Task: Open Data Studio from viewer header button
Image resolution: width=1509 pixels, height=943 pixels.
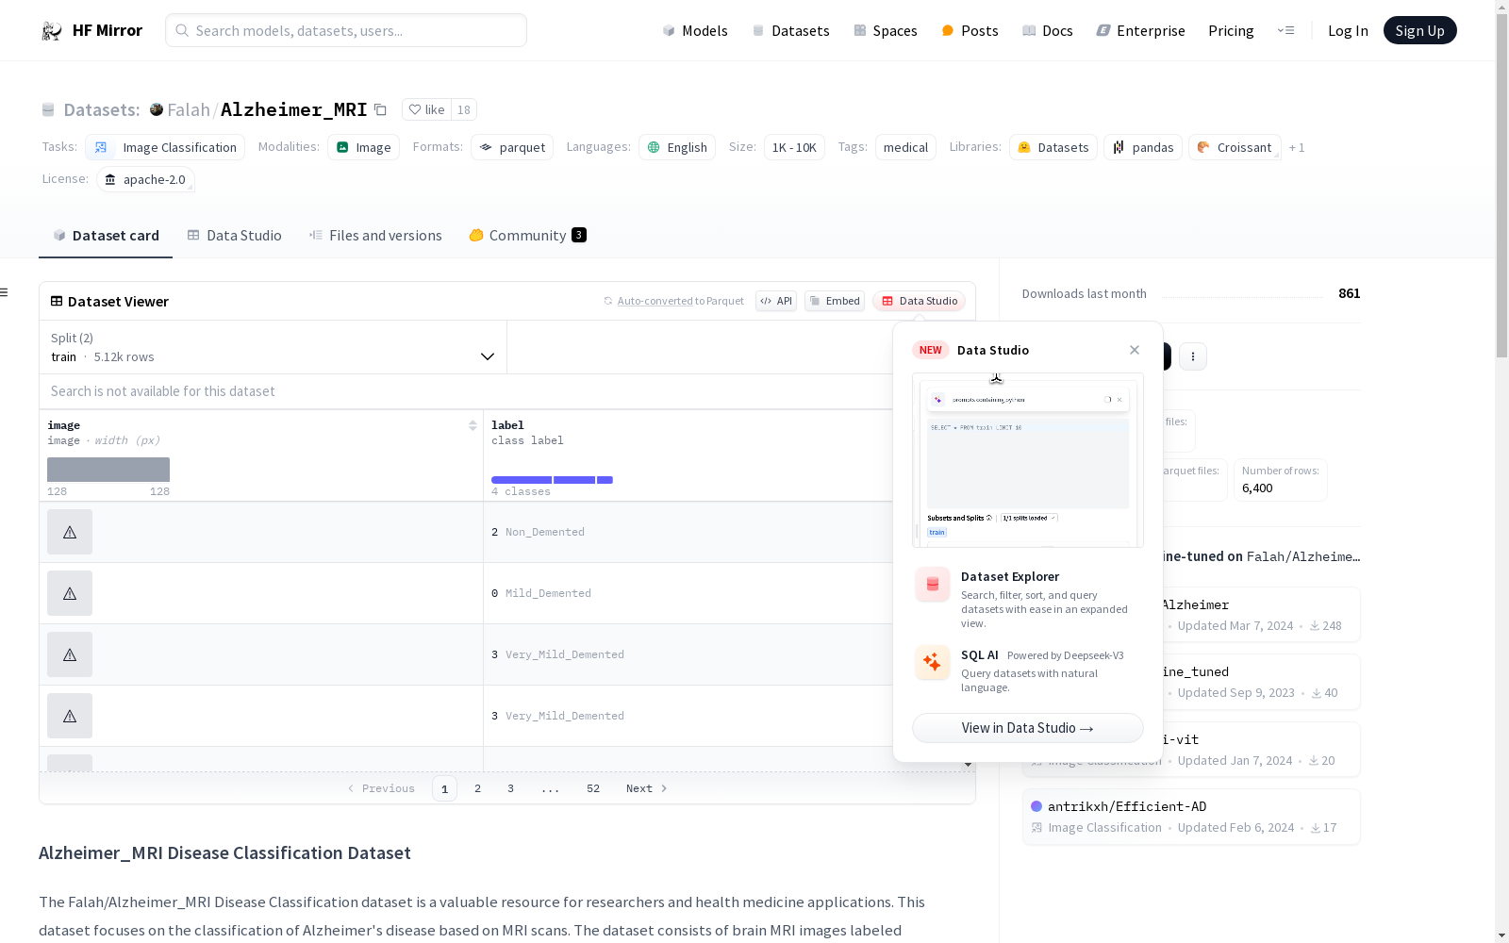Action: pos(920,301)
